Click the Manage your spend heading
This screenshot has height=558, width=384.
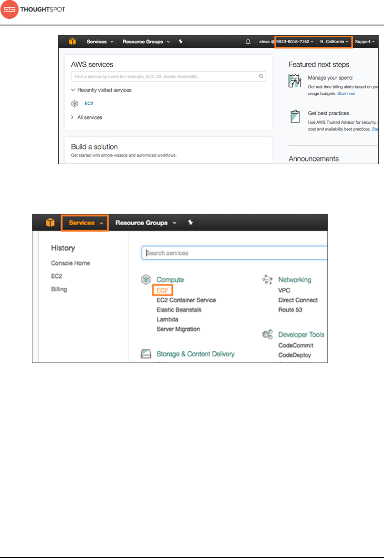click(x=330, y=78)
